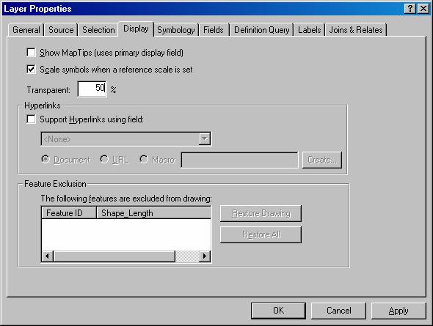Switch to the Fields tab
This screenshot has height=326, width=433.
[x=213, y=30]
